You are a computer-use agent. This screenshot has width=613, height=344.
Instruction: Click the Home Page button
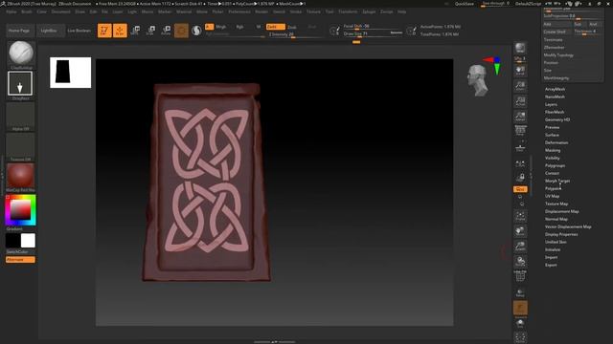click(19, 31)
